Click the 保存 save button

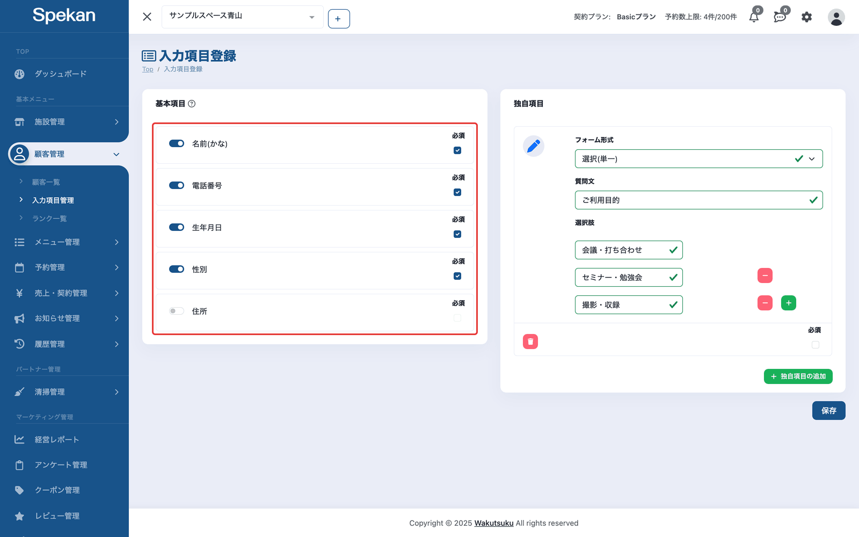tap(828, 411)
